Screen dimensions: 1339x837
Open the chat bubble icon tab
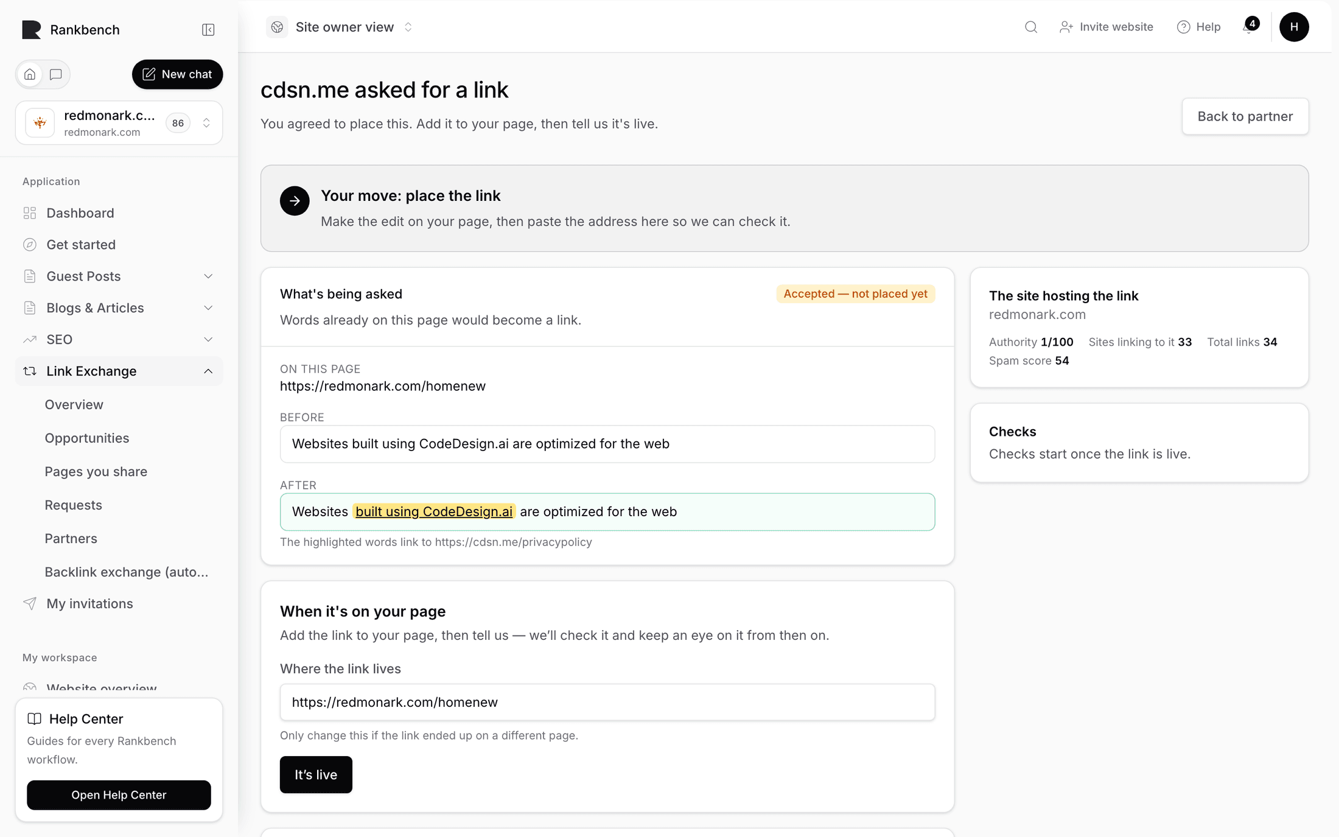(x=56, y=74)
